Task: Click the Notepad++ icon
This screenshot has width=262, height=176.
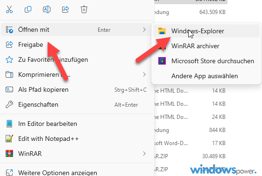Action: coord(9,139)
